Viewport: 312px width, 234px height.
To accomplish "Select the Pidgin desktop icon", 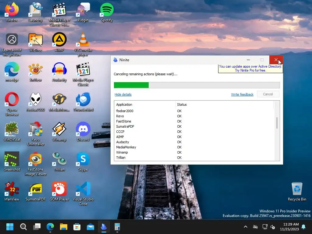I will coord(83,12).
